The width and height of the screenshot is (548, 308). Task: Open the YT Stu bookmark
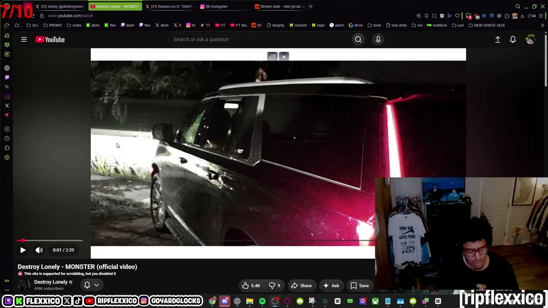click(238, 25)
